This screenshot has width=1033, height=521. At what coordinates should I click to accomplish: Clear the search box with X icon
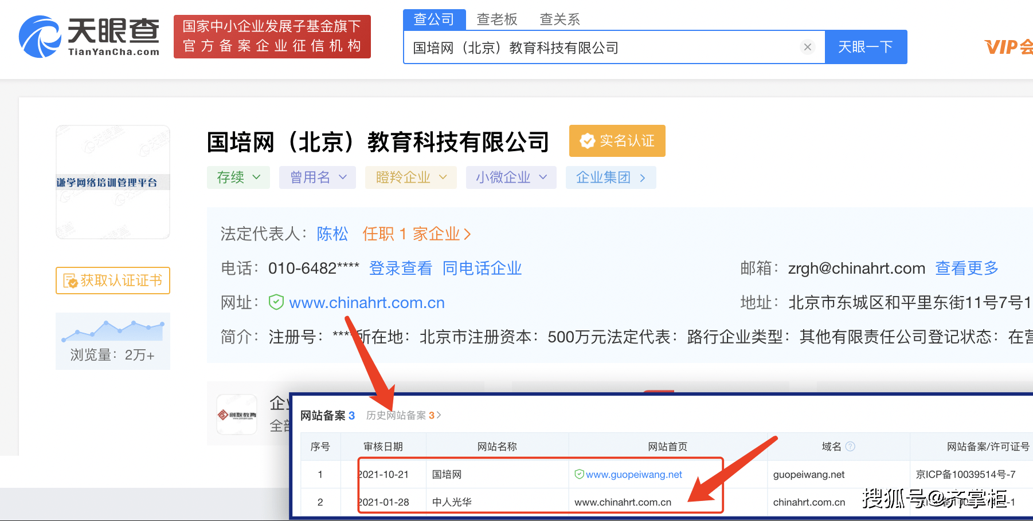click(808, 47)
